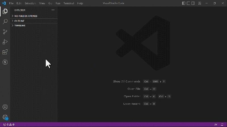Toggle the panel layout icon
This screenshot has width=227, height=127.
(x=188, y=3)
